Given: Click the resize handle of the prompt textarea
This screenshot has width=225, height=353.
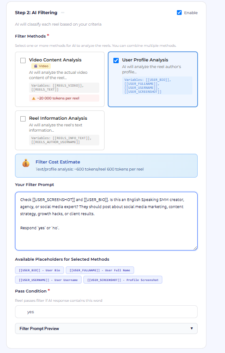Looking at the screenshot, I should 195,248.
